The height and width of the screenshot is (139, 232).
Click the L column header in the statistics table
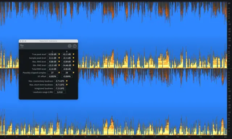pyautogui.click(x=52, y=51)
